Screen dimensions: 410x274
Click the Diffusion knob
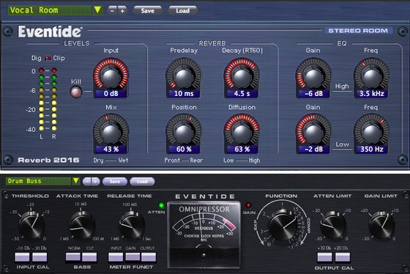242,133
